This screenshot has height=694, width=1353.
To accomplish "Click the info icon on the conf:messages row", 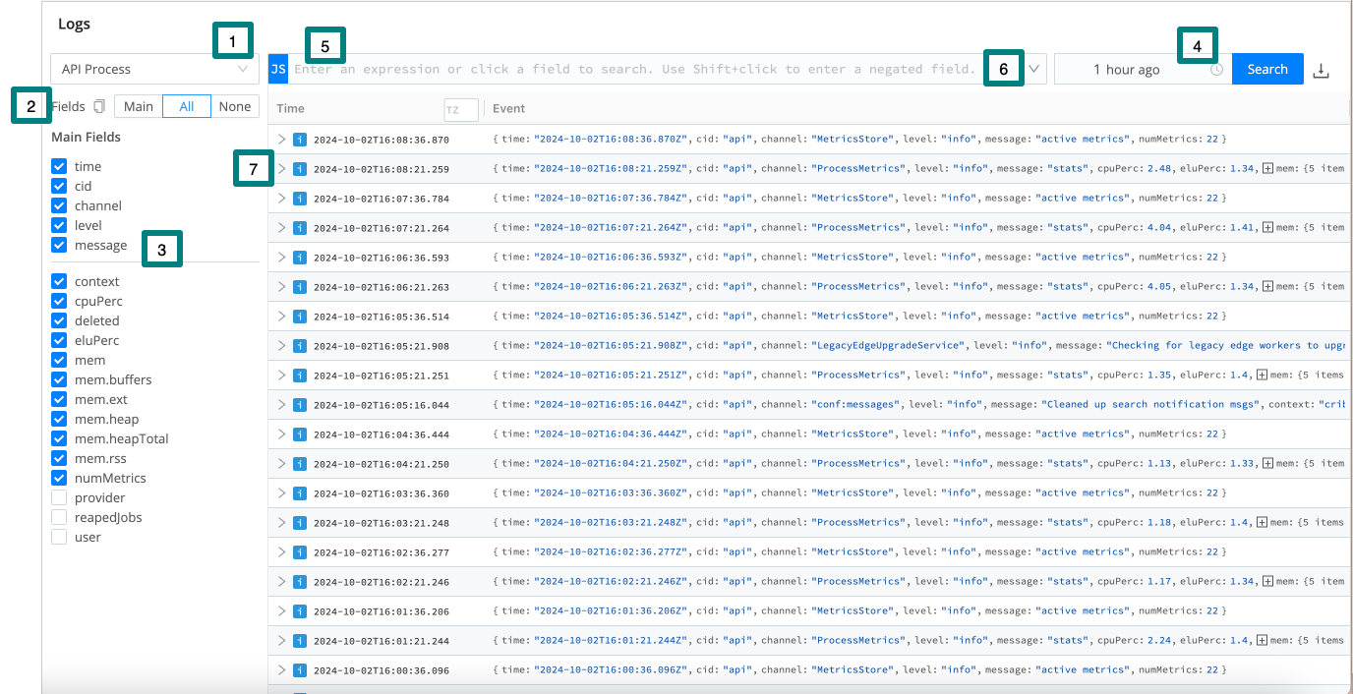I will [x=299, y=404].
